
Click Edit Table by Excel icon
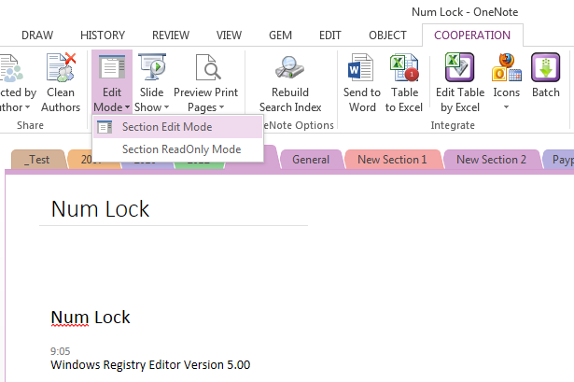pyautogui.click(x=460, y=67)
